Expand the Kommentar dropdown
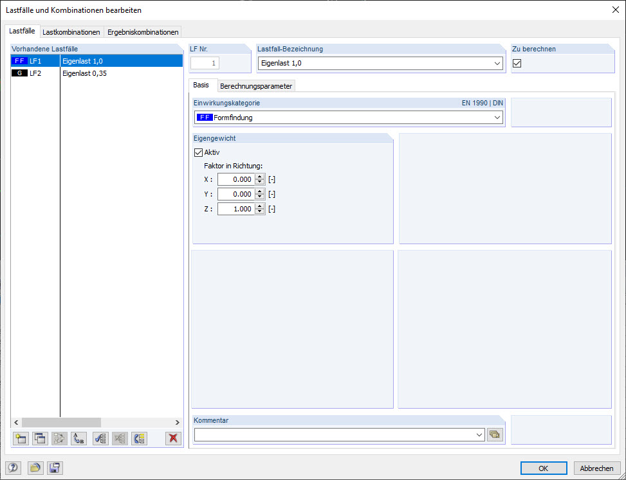 (x=479, y=435)
